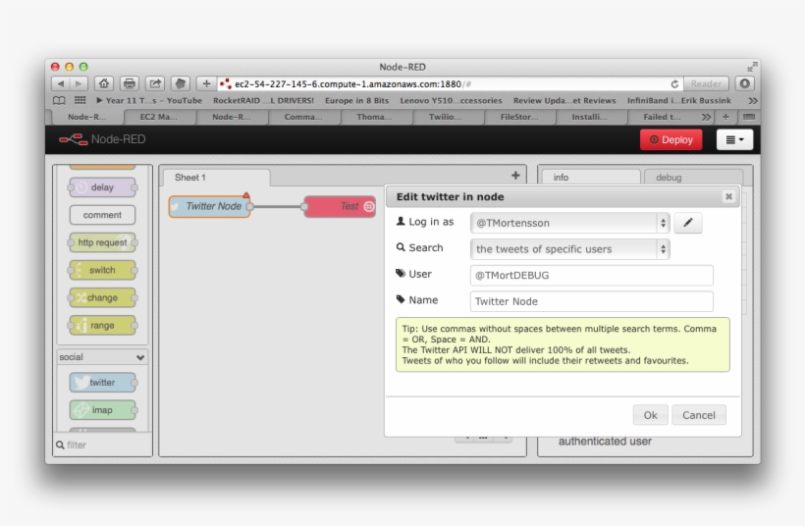Click the Reader button
Viewport: 805px width, 526px height.
[706, 83]
